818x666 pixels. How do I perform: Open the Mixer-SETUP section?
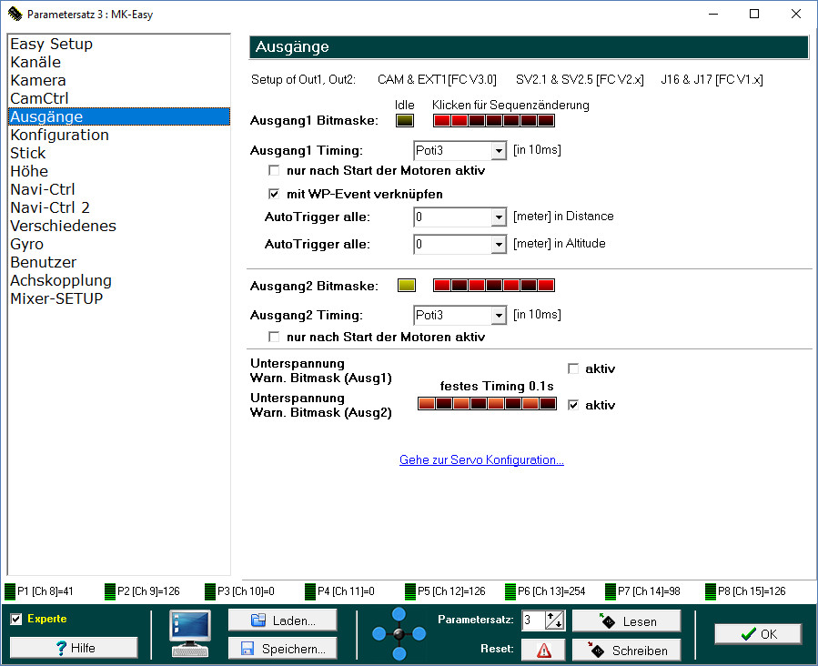[56, 298]
